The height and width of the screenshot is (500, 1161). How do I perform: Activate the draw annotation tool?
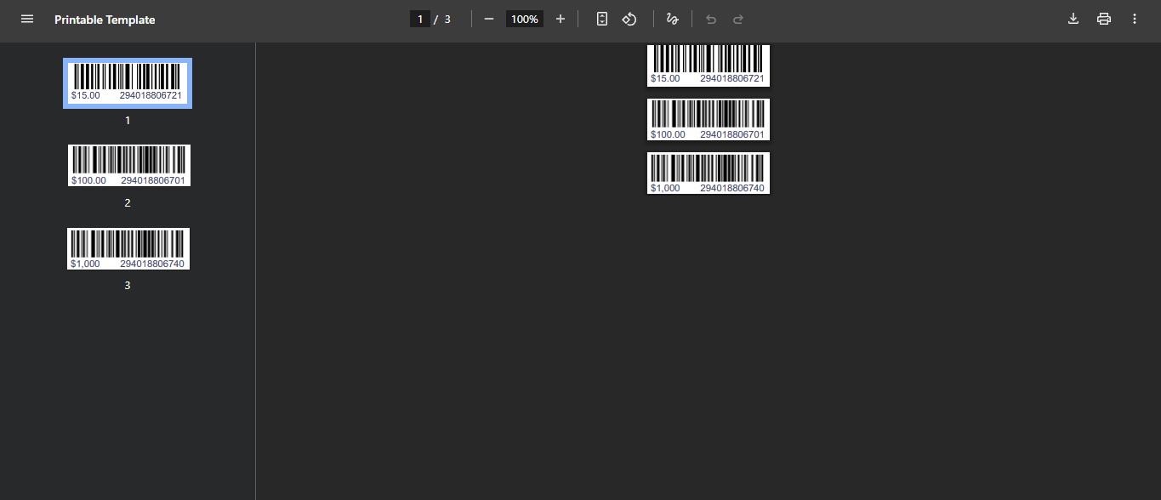673,19
